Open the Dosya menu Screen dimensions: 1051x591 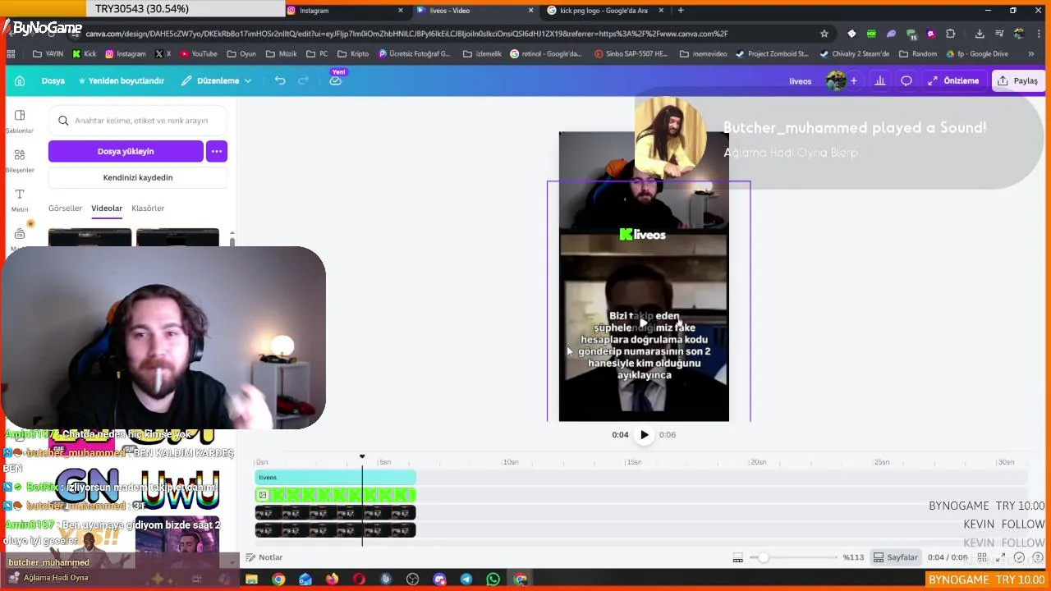click(x=53, y=80)
